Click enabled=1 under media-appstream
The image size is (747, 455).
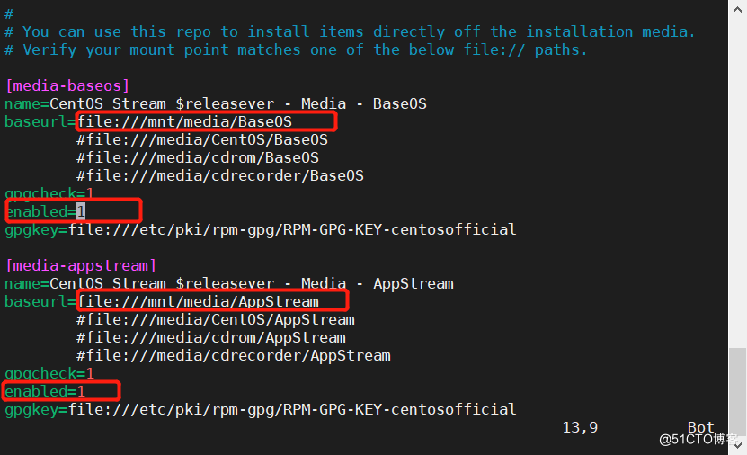[x=45, y=392]
